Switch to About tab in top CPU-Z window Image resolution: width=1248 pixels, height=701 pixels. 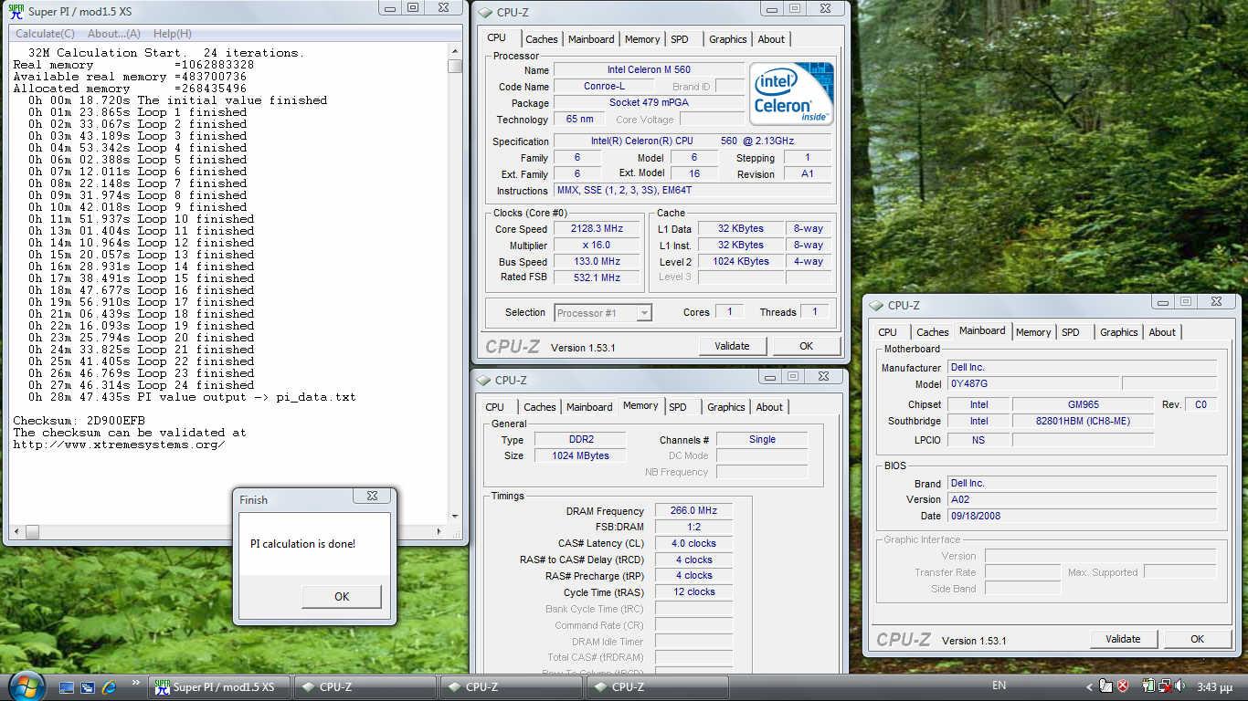pos(771,39)
